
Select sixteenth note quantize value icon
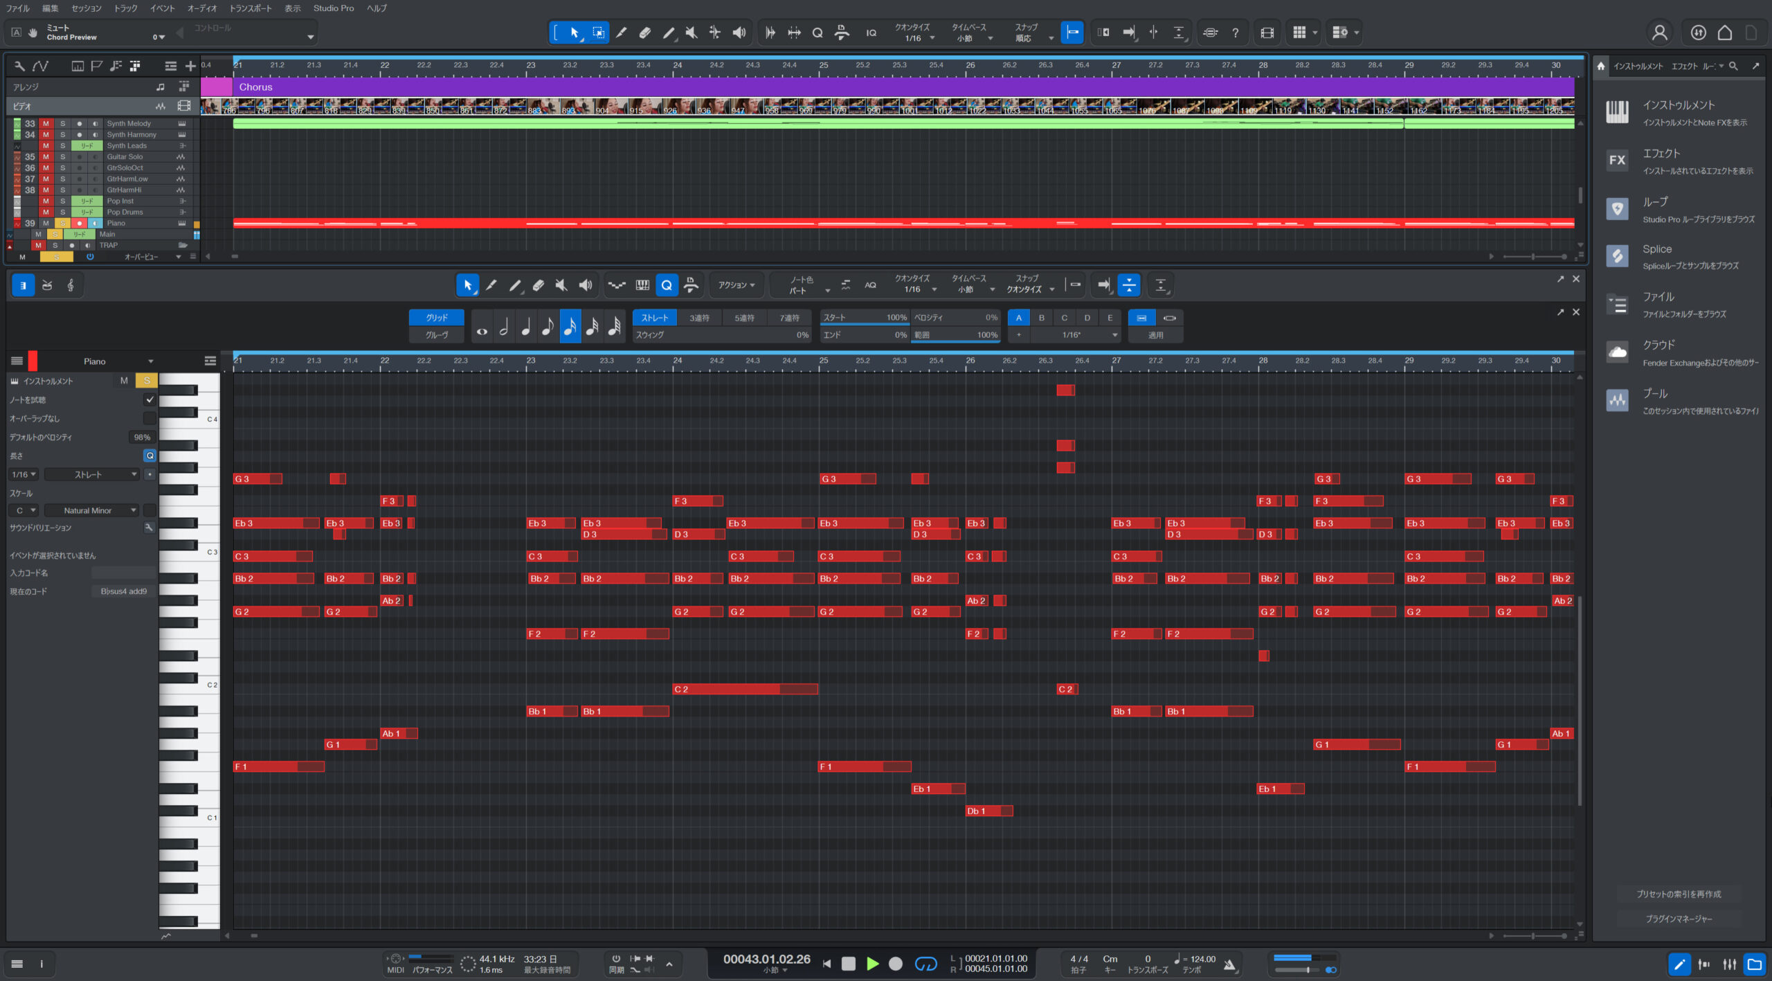click(570, 326)
